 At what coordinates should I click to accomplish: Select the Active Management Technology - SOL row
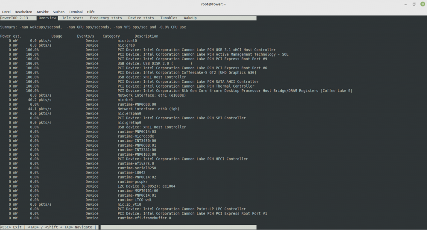149,54
